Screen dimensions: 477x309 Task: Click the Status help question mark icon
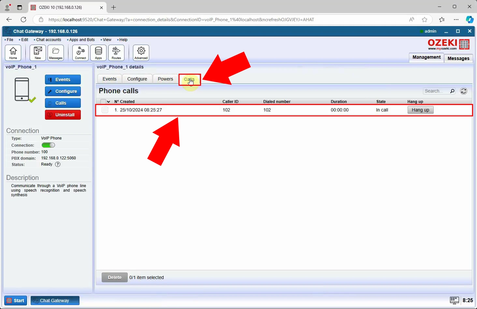[58, 164]
